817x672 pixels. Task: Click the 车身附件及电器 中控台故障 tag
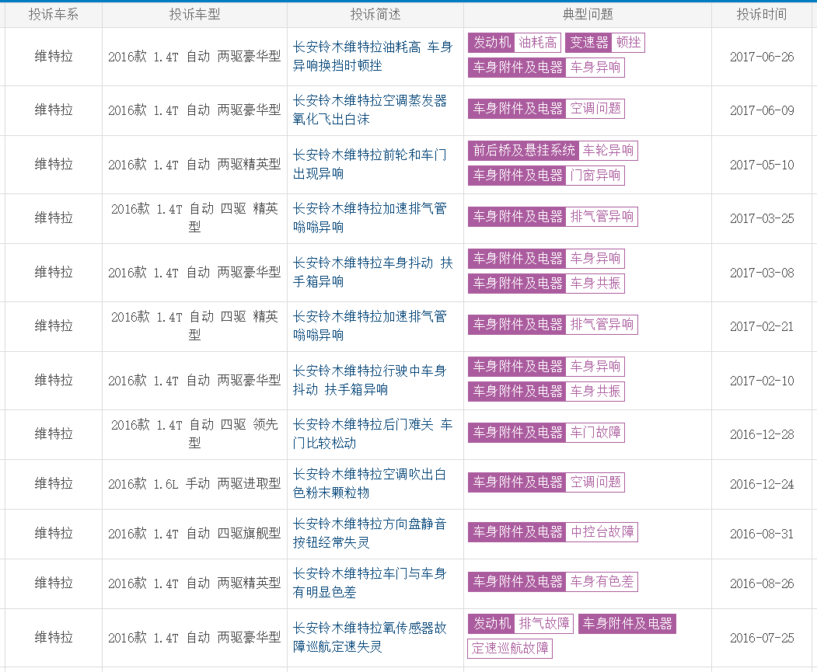[553, 532]
